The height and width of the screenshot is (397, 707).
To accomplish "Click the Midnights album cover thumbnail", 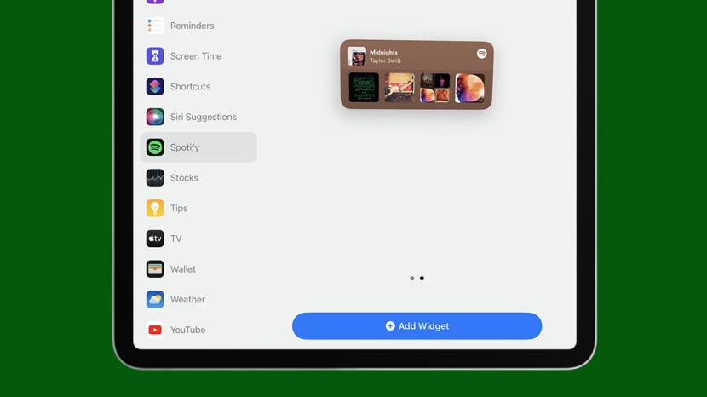I will coord(357,56).
